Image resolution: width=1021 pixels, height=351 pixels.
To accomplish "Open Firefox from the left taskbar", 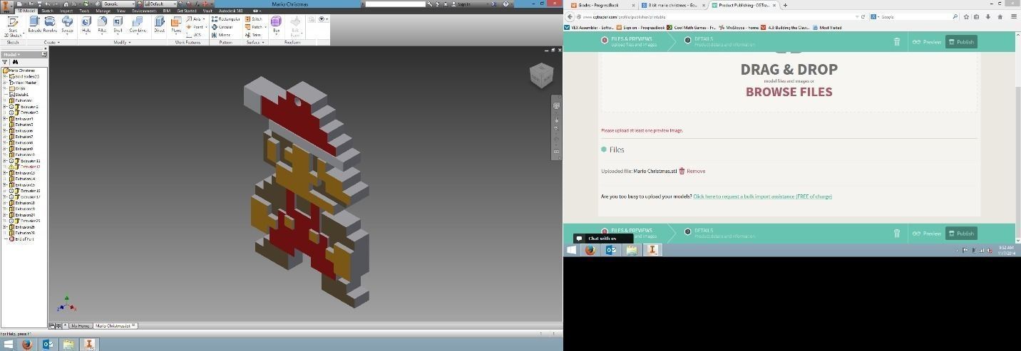I will click(27, 345).
